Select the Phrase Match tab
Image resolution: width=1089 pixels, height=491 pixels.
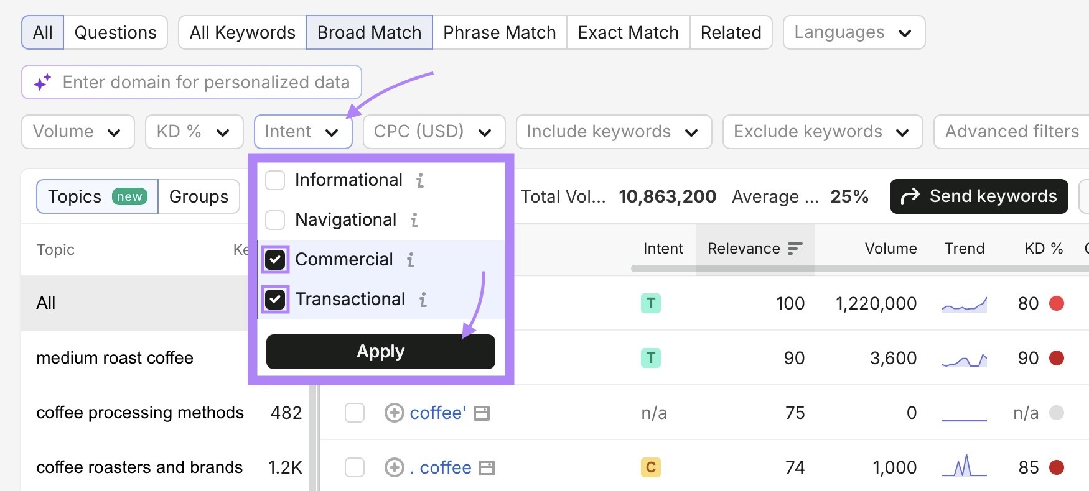(500, 32)
